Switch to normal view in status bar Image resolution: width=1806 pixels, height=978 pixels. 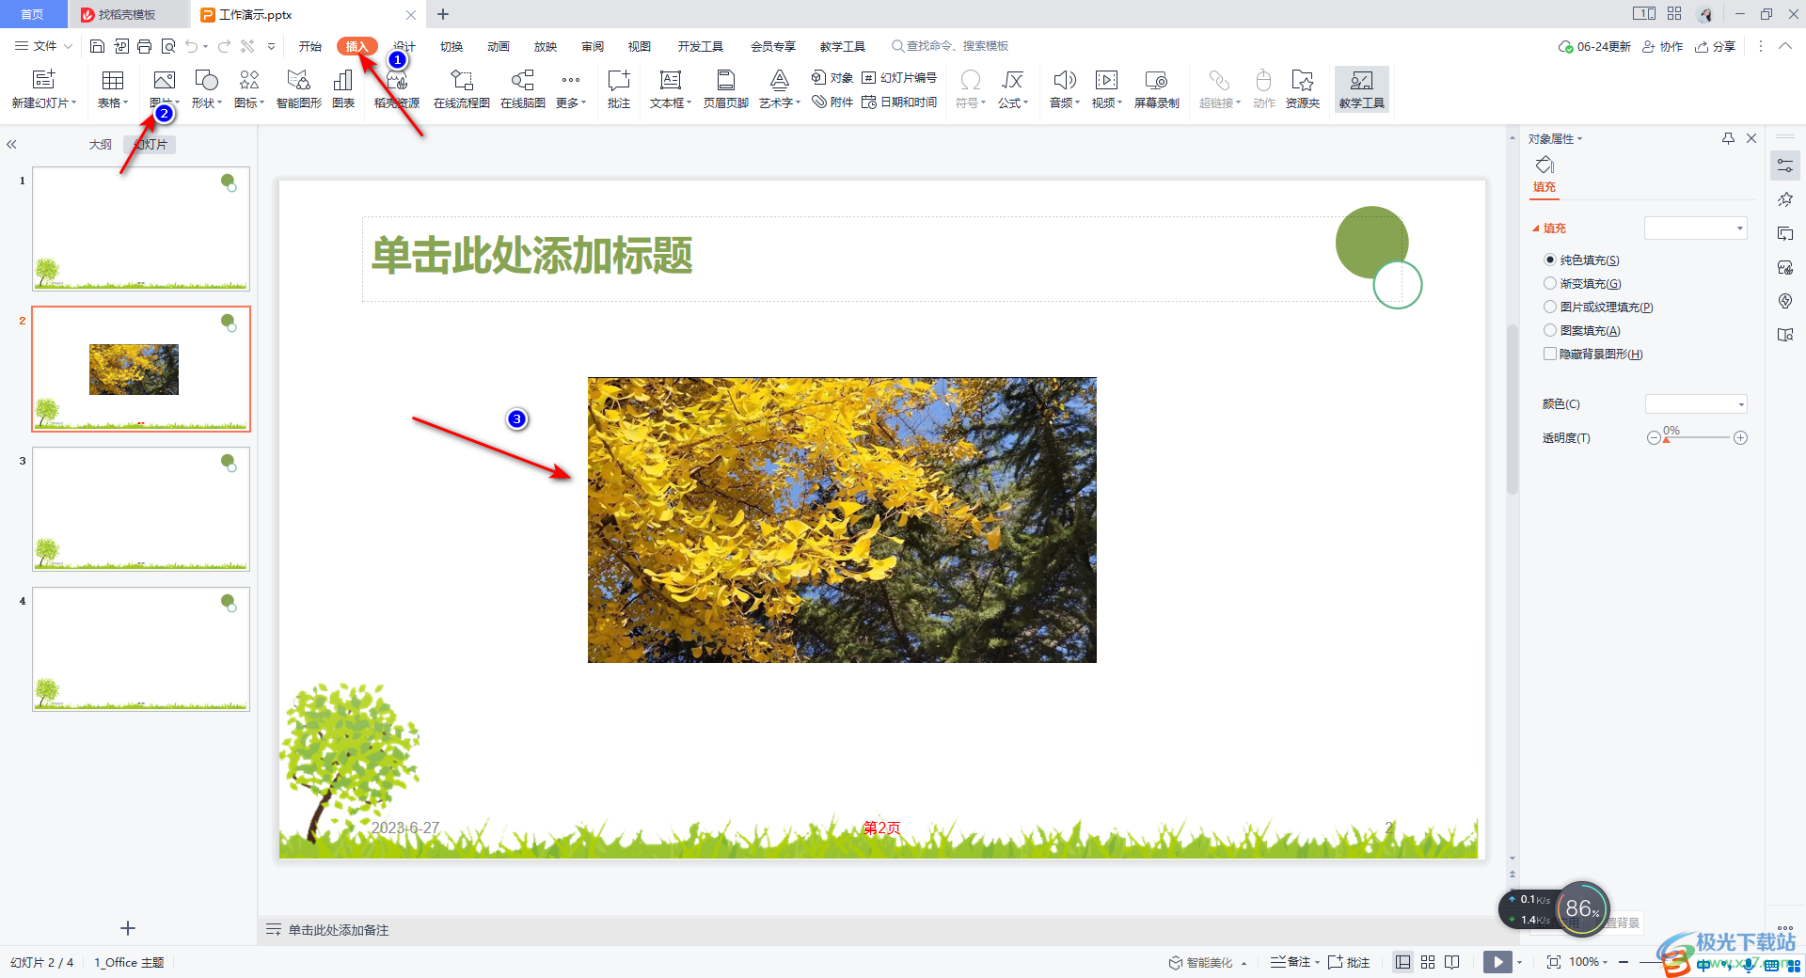[1402, 962]
